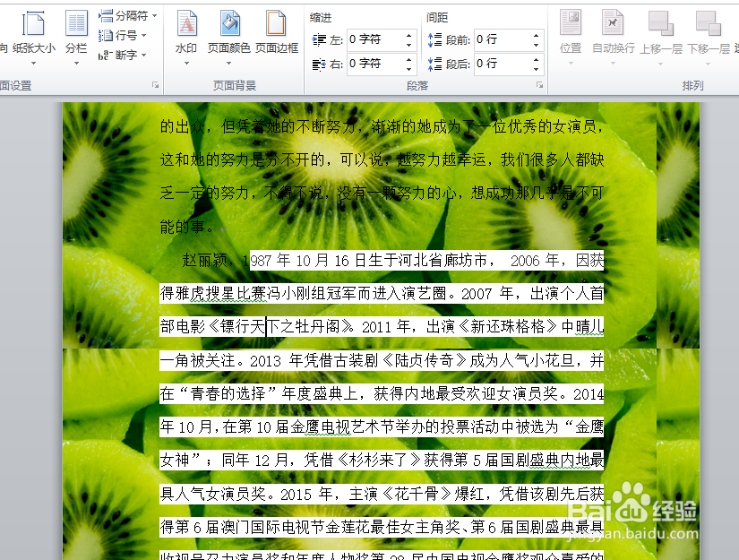Increase 段后 spacing with up arrow
Viewport: 739px width, 560px height.
[536, 59]
